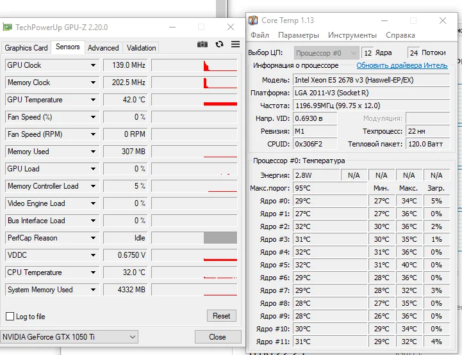Open the Файл menu in Core Temp
This screenshot has height=355, width=462.
click(x=260, y=35)
